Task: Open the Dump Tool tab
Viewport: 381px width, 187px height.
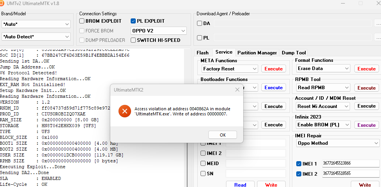Action: point(294,52)
